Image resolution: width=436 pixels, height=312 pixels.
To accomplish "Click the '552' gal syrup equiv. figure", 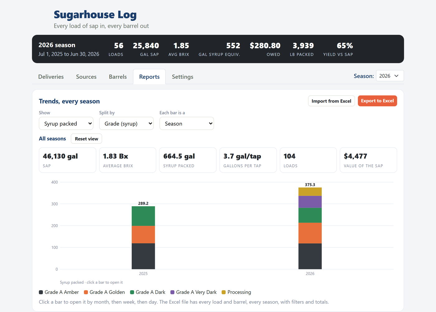I will pyautogui.click(x=233, y=46).
